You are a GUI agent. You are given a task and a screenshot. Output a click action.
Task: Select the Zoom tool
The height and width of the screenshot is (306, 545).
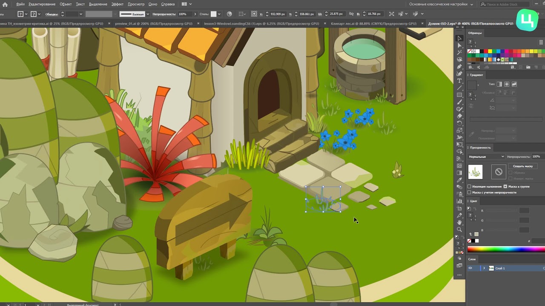[x=459, y=229]
